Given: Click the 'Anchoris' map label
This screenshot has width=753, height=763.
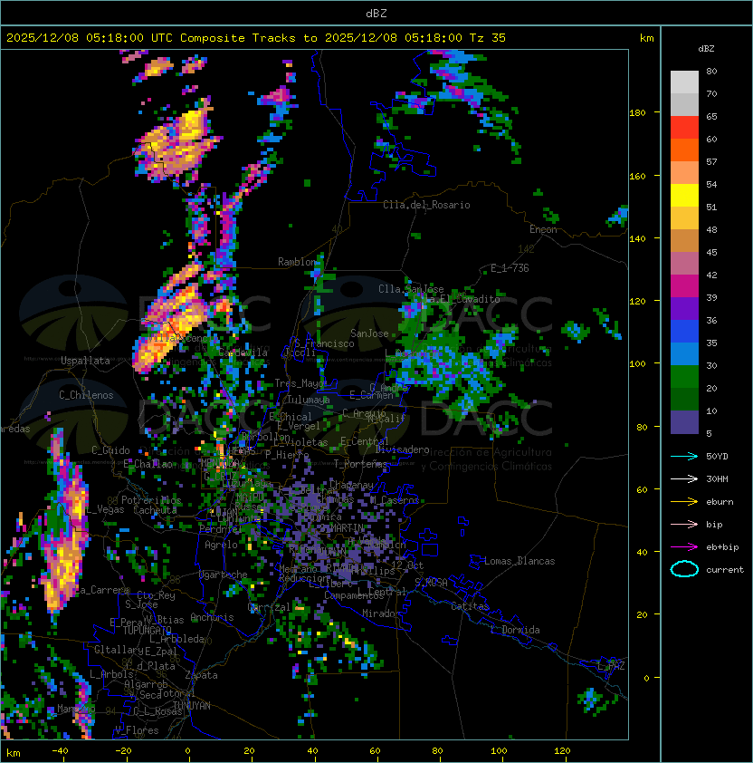Looking at the screenshot, I should (x=212, y=617).
